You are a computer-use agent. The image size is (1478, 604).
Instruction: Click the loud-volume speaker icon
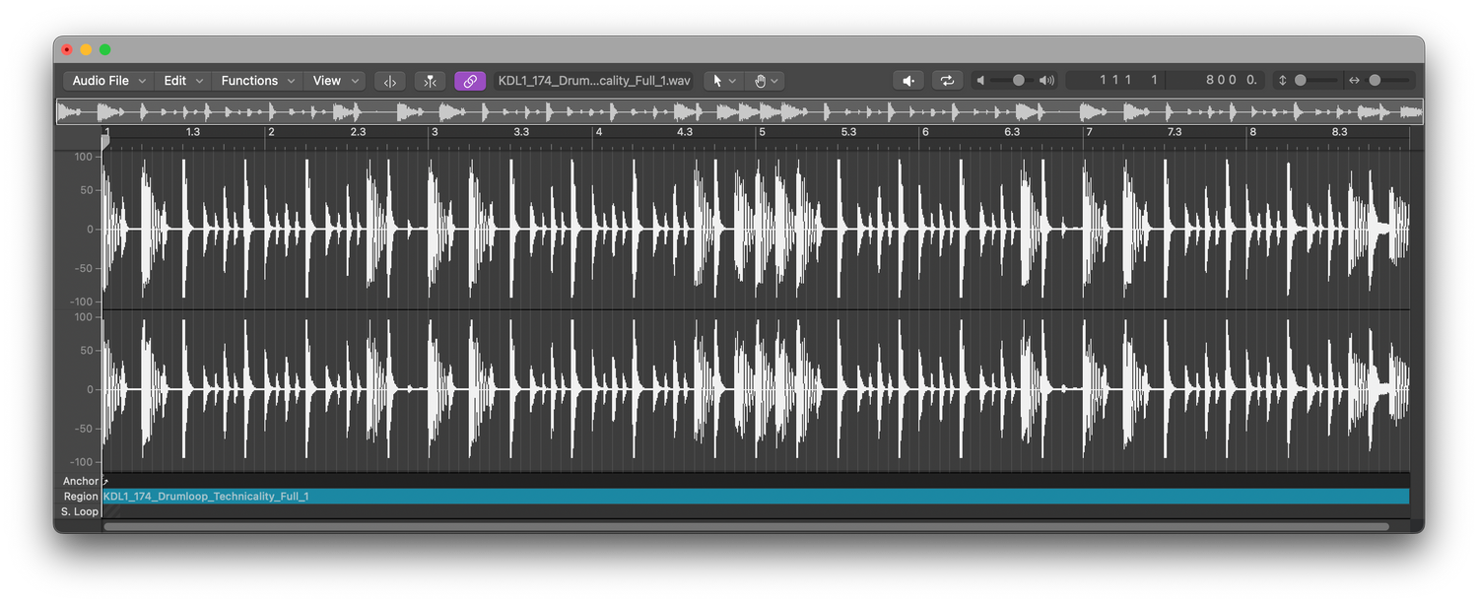point(1046,81)
